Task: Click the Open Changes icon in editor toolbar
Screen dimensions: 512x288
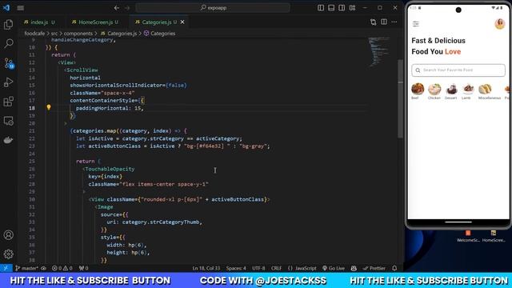Action: [374, 22]
